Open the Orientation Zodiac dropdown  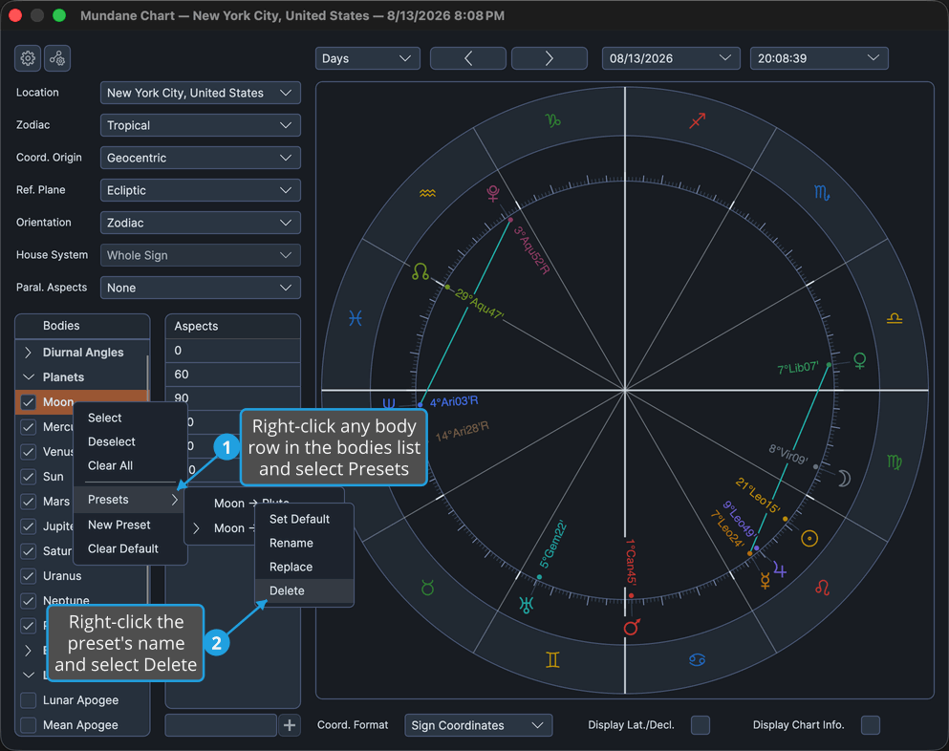click(x=201, y=223)
